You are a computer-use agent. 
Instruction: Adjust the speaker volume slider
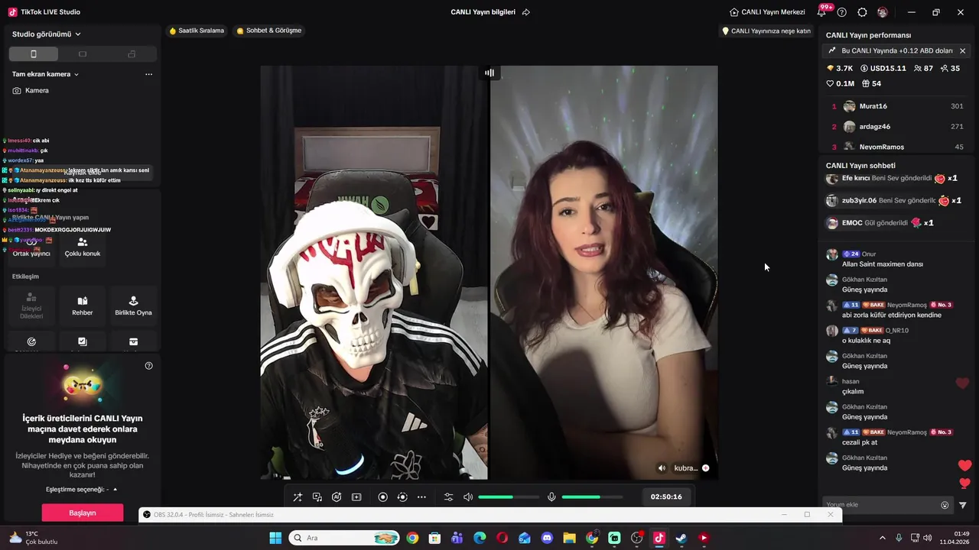coord(509,497)
